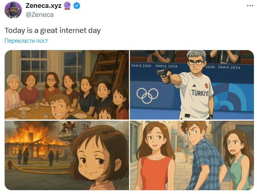Open the family dinner table image

(67, 85)
